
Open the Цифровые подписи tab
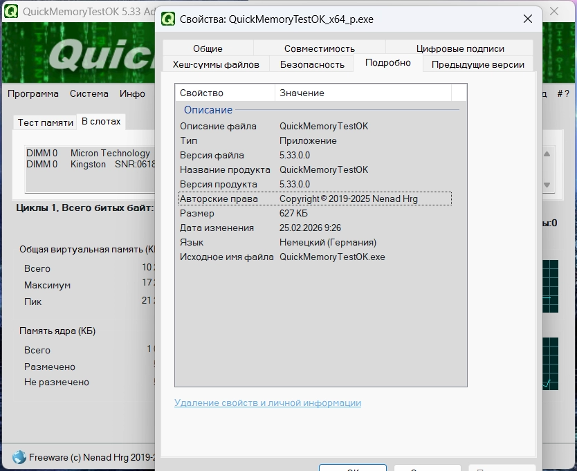pyautogui.click(x=460, y=48)
